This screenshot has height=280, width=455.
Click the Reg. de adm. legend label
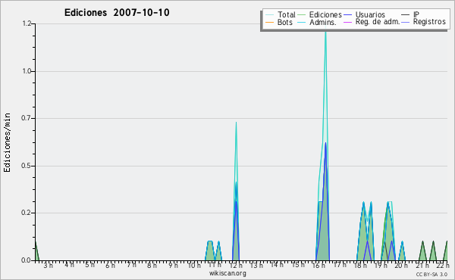click(x=378, y=22)
